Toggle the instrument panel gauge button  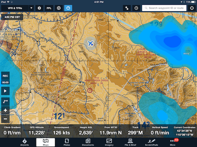point(68,8)
